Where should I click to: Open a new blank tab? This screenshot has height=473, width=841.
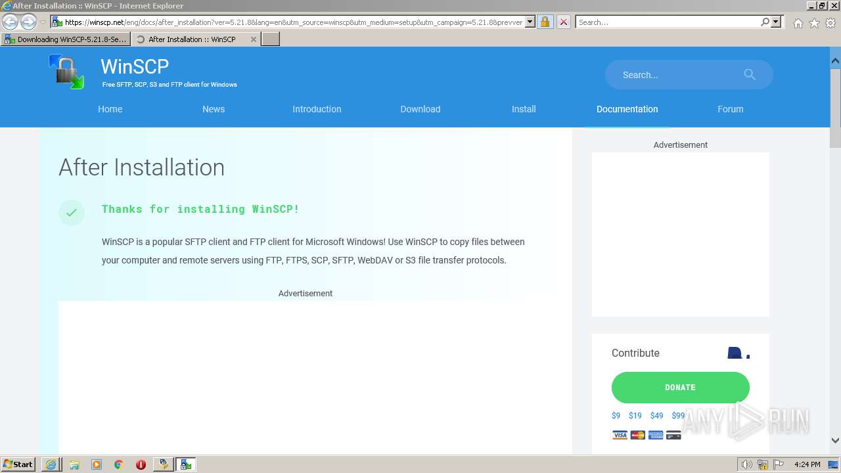pyautogui.click(x=271, y=39)
